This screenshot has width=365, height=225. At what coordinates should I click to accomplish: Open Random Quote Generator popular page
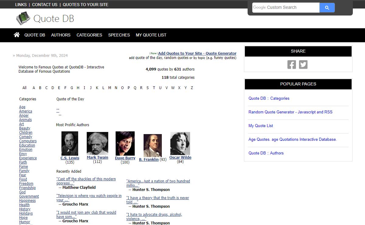[290, 112]
